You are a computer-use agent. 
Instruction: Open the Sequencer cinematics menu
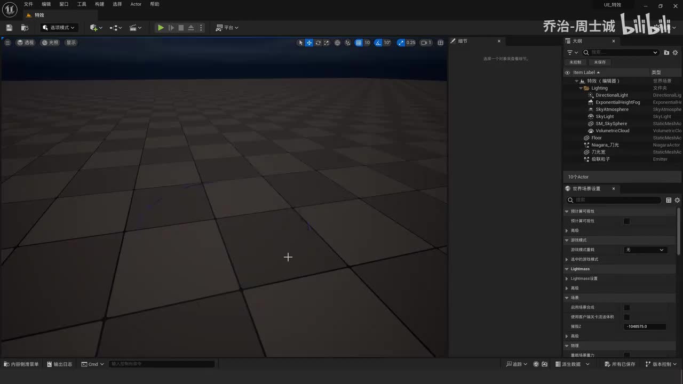[x=136, y=28]
